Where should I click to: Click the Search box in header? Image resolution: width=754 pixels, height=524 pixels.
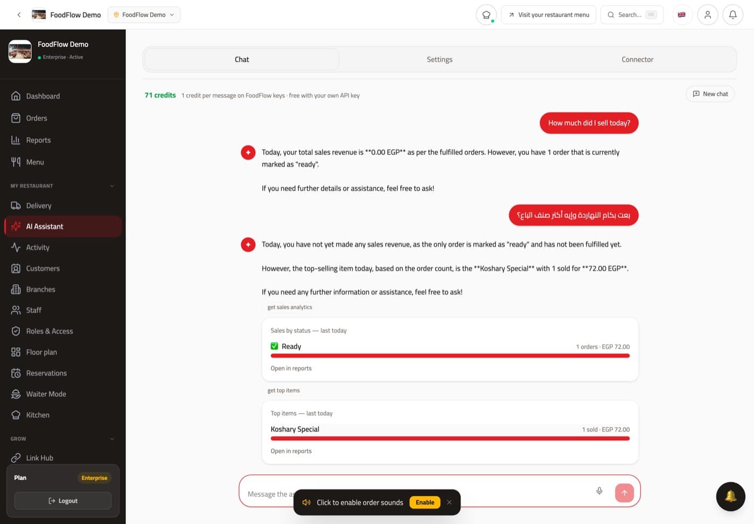(632, 15)
